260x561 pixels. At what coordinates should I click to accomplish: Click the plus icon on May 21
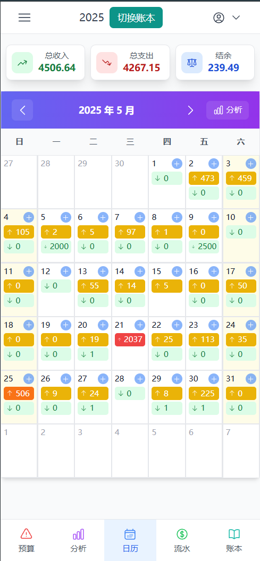click(140, 325)
